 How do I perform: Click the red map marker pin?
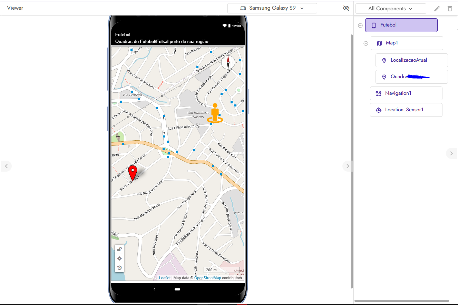(x=132, y=173)
